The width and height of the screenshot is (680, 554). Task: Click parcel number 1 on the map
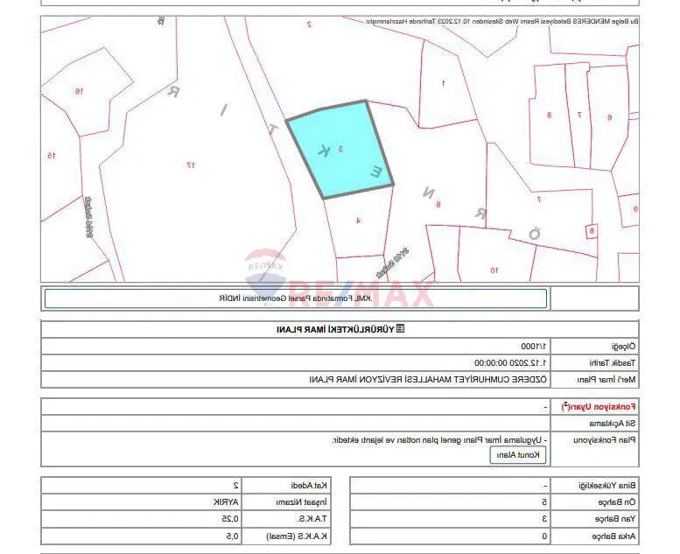[x=443, y=83]
